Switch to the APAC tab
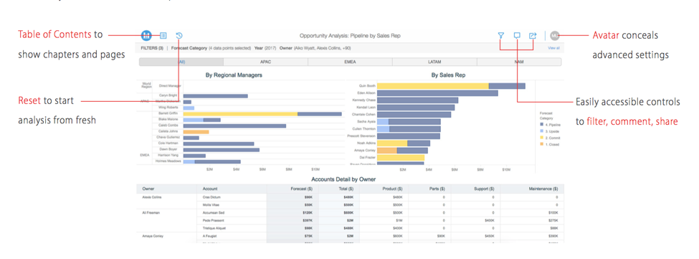699x259 pixels. click(x=266, y=62)
